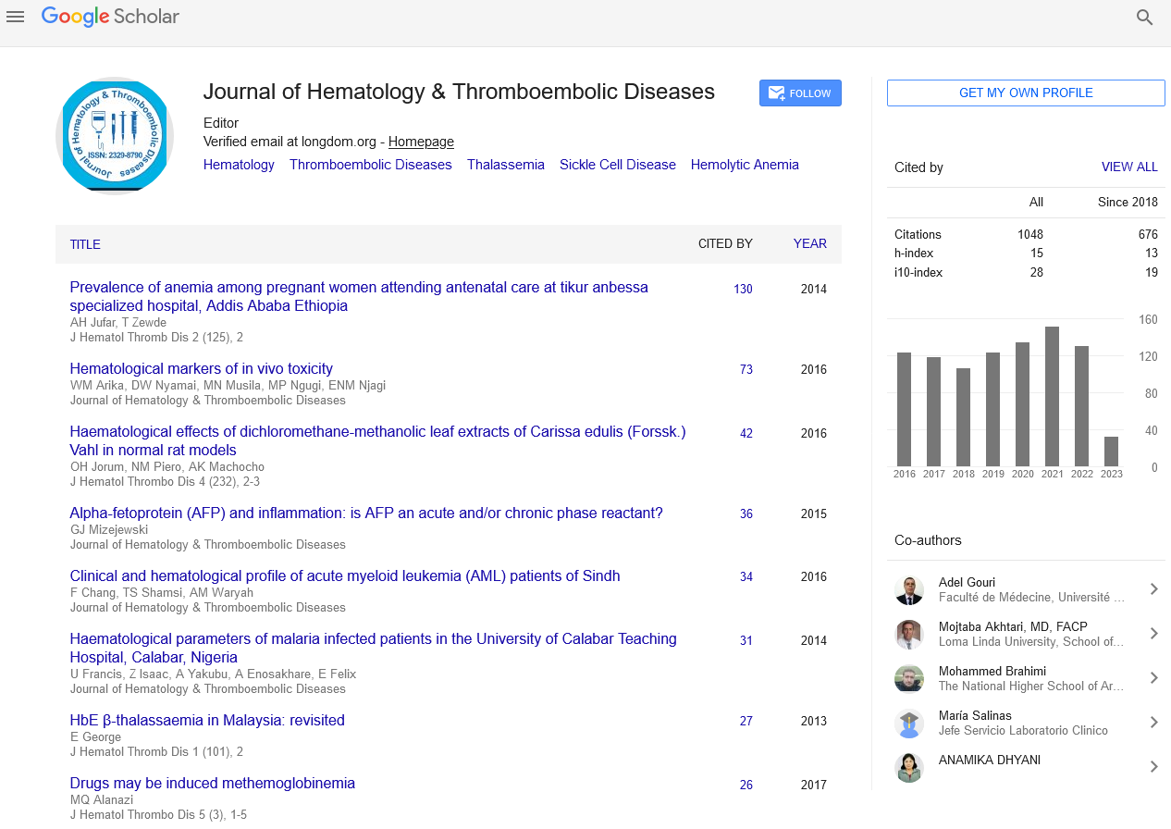1171x829 pixels.
Task: Click ANAMIKA DHYANI's profile photo
Action: coord(909,768)
